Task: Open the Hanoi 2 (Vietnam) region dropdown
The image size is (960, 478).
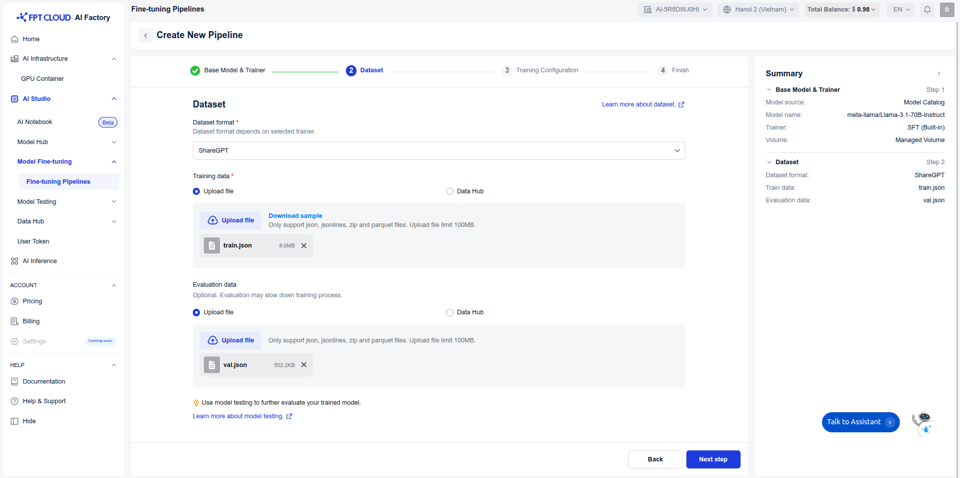Action: pyautogui.click(x=758, y=10)
